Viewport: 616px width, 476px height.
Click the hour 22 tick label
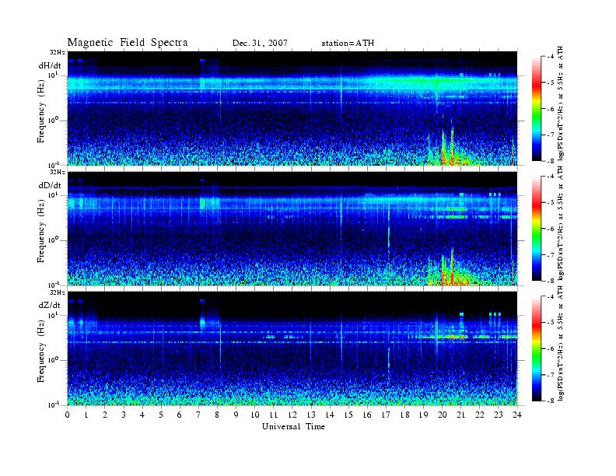(480, 415)
